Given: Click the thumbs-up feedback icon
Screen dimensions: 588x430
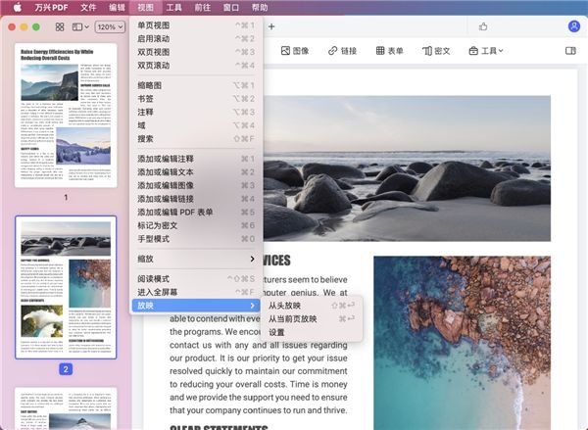Looking at the screenshot, I should tap(483, 26).
